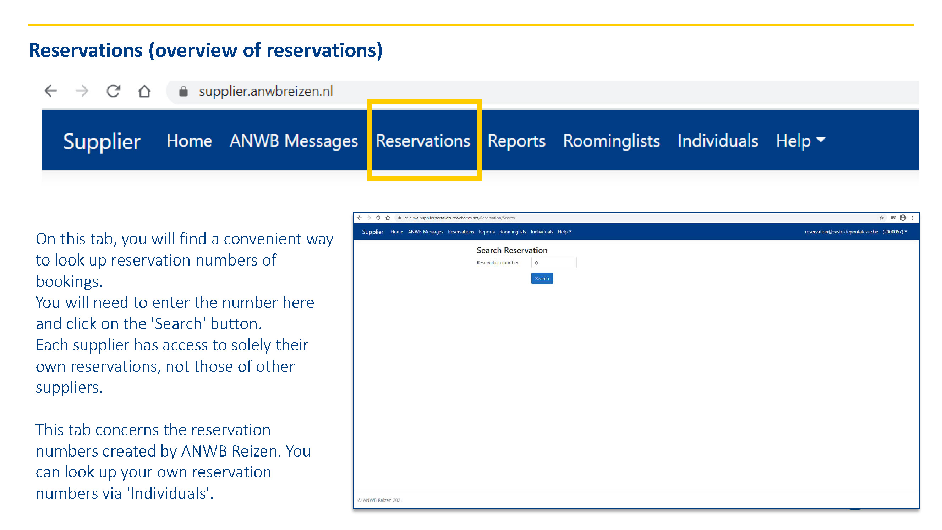
Task: Click the 'Search Reservation' heading text
Action: pos(512,250)
